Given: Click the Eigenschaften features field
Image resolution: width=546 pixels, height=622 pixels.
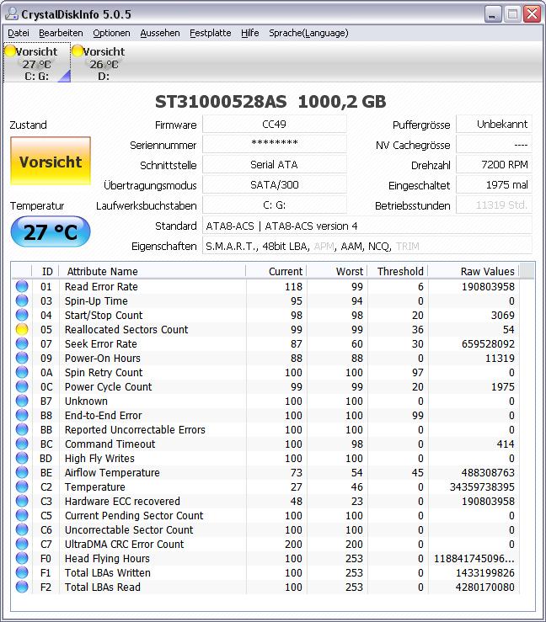Looking at the screenshot, I should tap(367, 246).
